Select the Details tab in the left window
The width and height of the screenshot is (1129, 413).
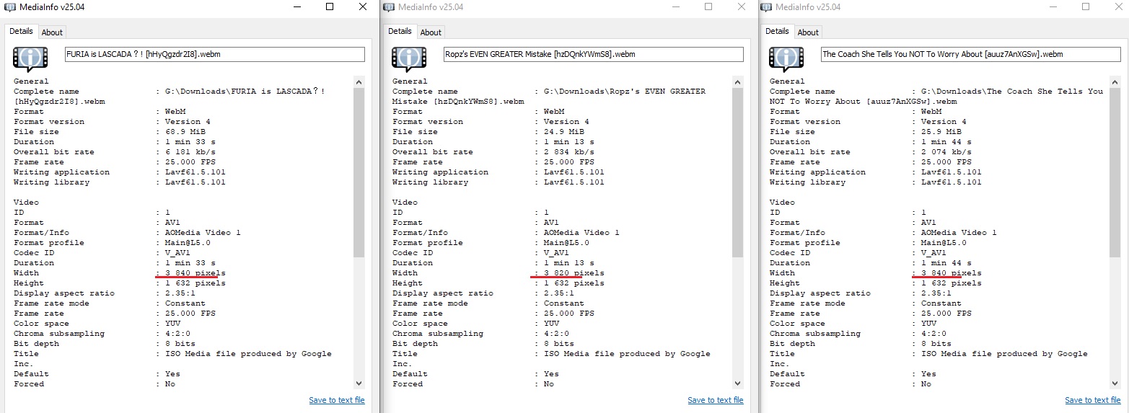tap(21, 31)
